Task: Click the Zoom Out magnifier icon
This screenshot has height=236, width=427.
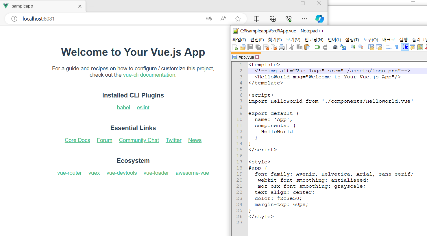Action: (x=361, y=47)
